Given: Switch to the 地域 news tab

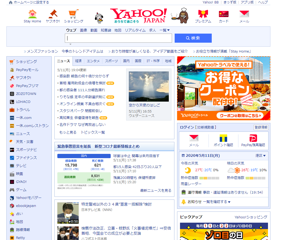Looking at the screenshot, I should [x=168, y=61].
